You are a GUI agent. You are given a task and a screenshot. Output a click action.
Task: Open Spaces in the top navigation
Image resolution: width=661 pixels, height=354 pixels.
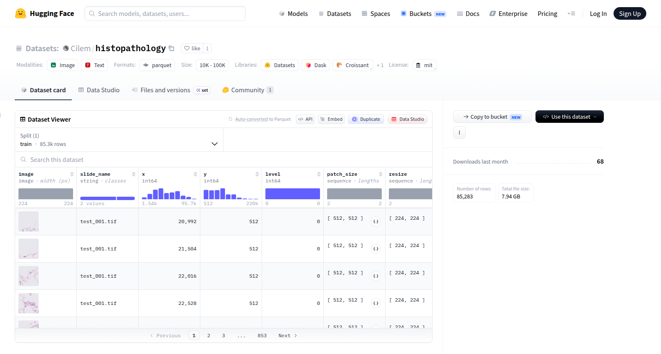376,14
